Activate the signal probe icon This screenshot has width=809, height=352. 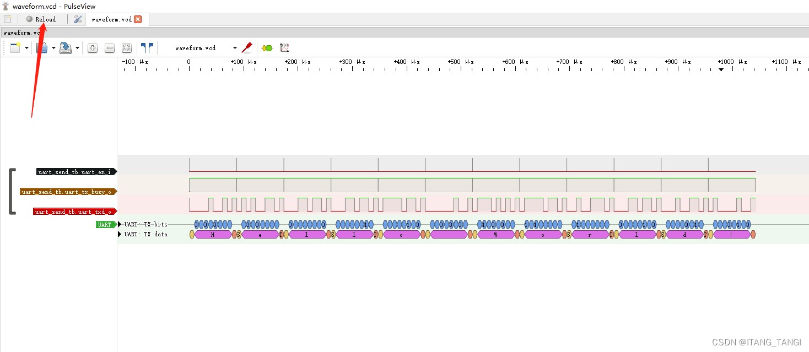tap(247, 48)
